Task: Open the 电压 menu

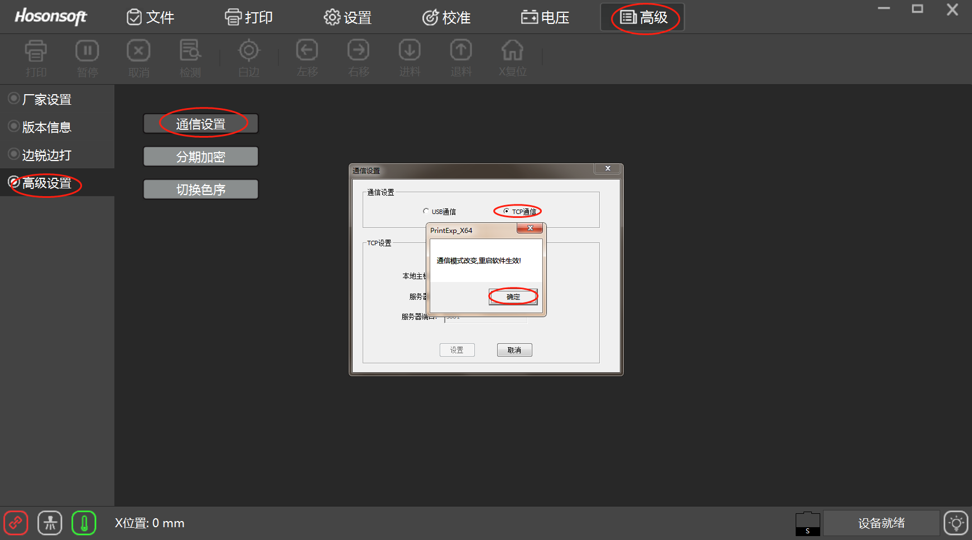Action: point(545,18)
